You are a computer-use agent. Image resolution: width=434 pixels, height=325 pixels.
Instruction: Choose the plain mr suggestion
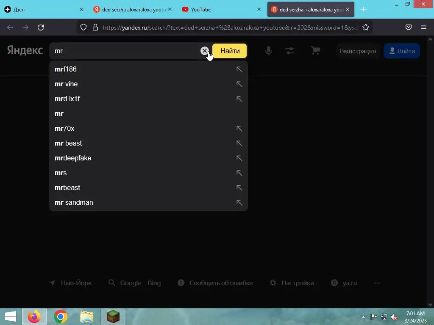(148, 113)
